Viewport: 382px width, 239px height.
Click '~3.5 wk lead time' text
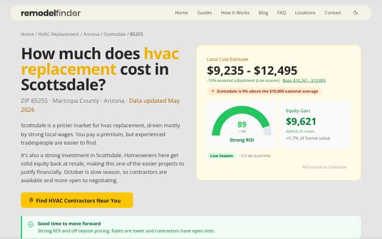255,155
